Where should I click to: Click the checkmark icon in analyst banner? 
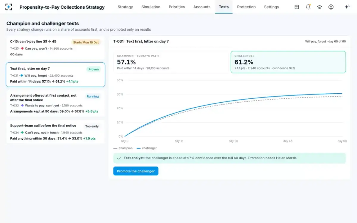click(119, 158)
